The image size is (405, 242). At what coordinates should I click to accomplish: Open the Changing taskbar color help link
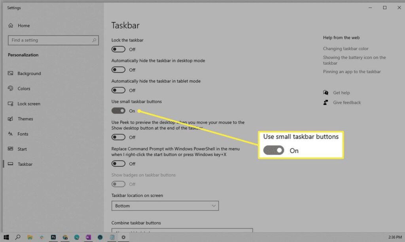click(x=346, y=49)
